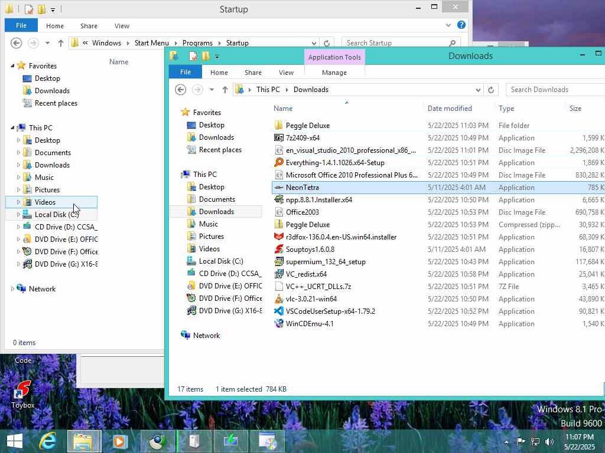This screenshot has width=605, height=453.
Task: Open the Downloads address bar history dropdown
Action: tap(478, 90)
